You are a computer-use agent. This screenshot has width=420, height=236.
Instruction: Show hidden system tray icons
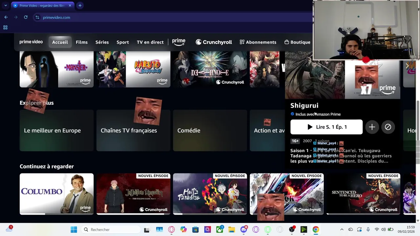point(342,229)
